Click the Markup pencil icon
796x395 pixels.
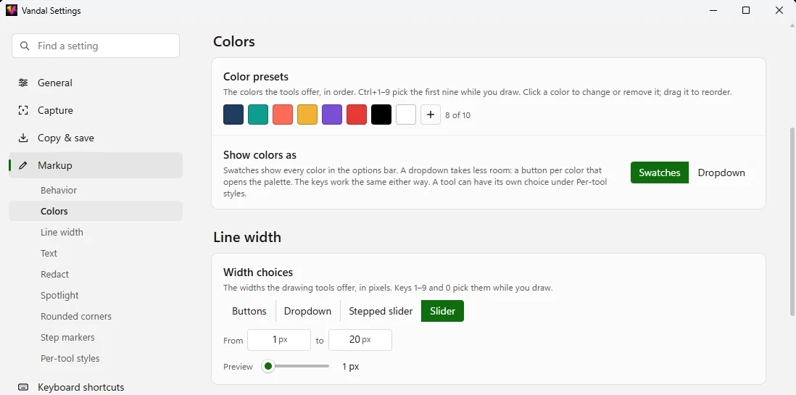pos(23,165)
